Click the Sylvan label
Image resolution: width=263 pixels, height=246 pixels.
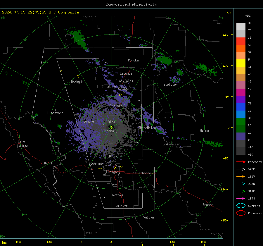pyautogui.click(x=112, y=86)
